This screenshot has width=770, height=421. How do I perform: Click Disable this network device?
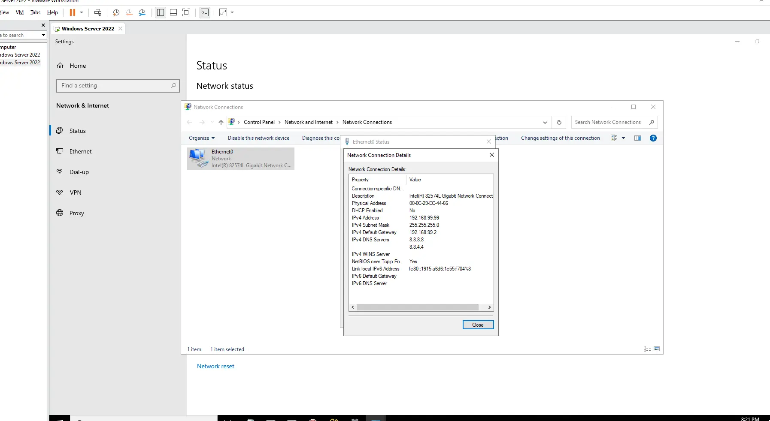point(258,138)
